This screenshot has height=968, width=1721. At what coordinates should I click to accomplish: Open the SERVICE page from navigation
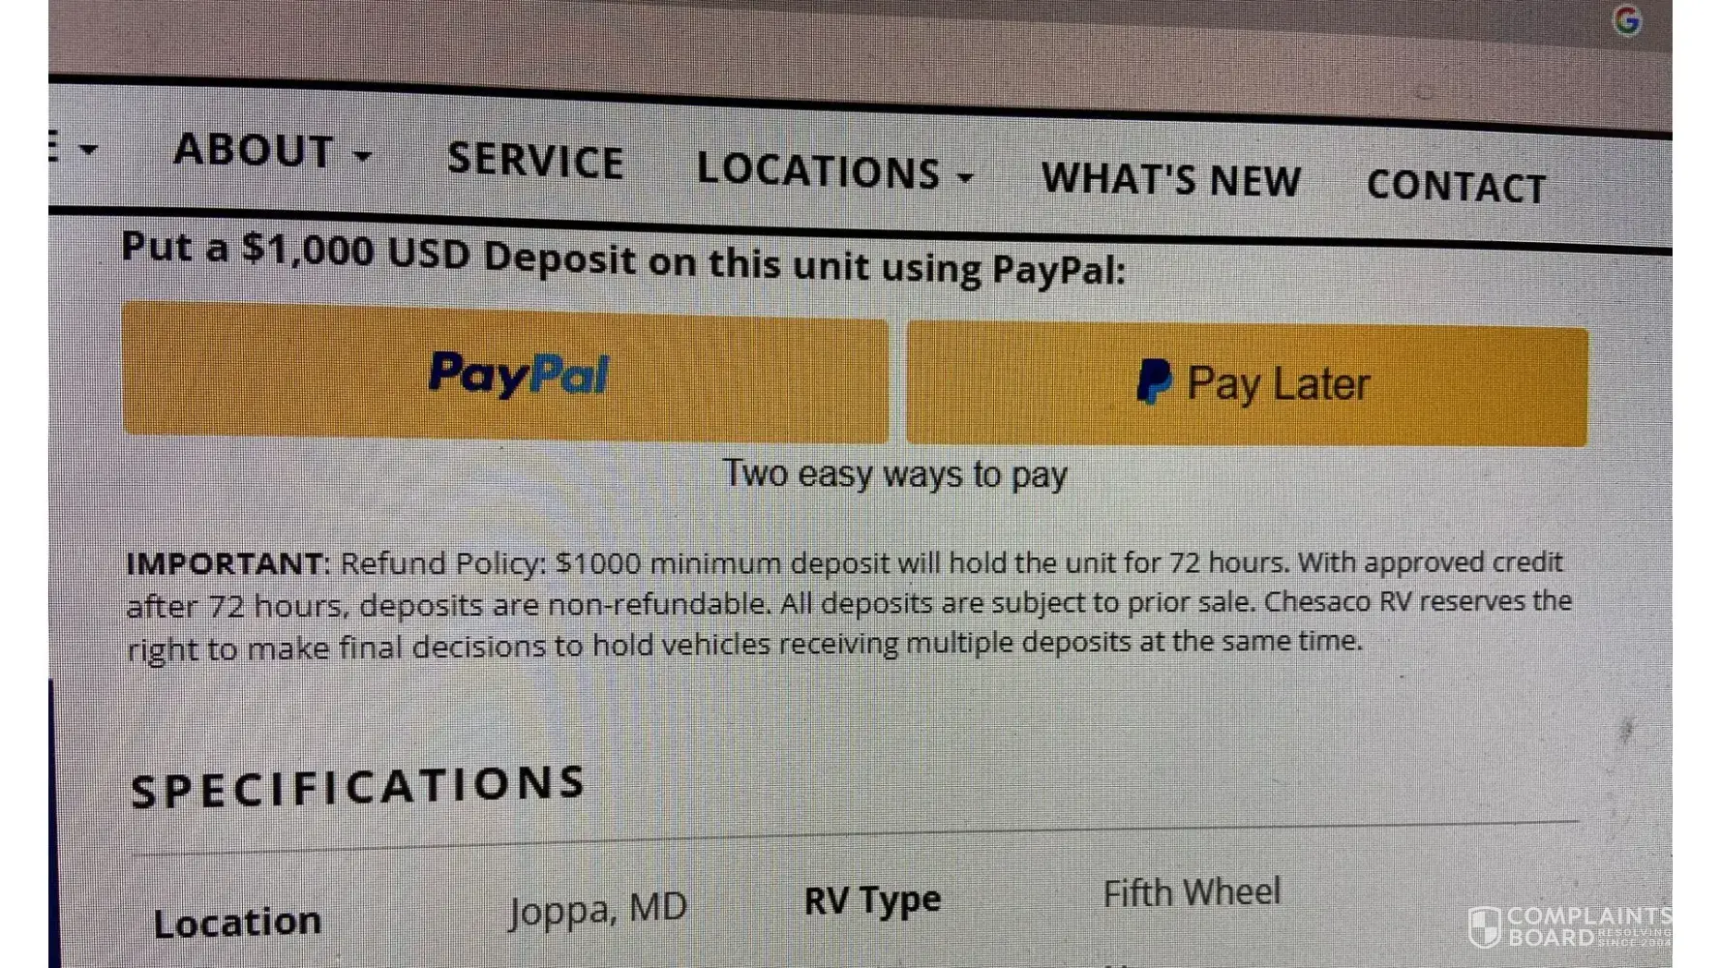pos(535,160)
